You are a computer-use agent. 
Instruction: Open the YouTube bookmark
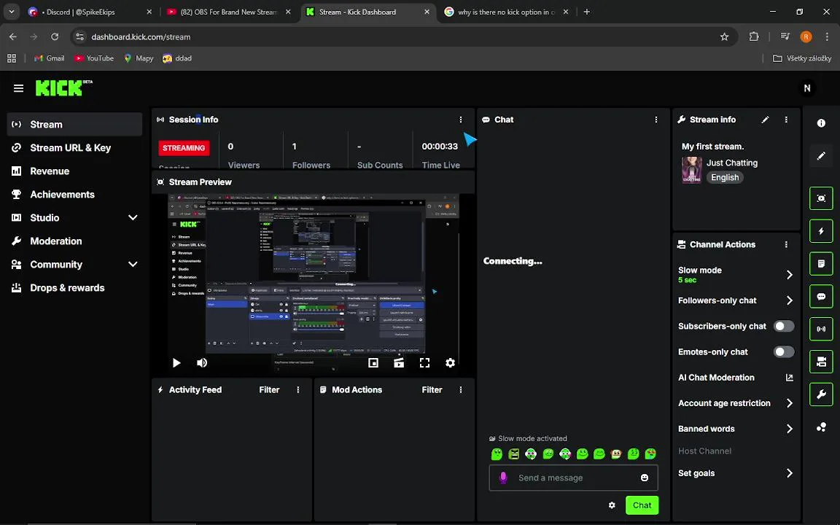pyautogui.click(x=94, y=58)
